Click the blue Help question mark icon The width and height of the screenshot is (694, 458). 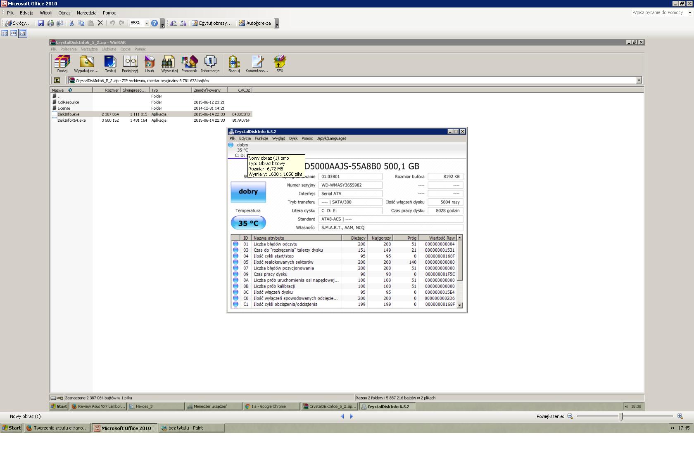click(154, 23)
